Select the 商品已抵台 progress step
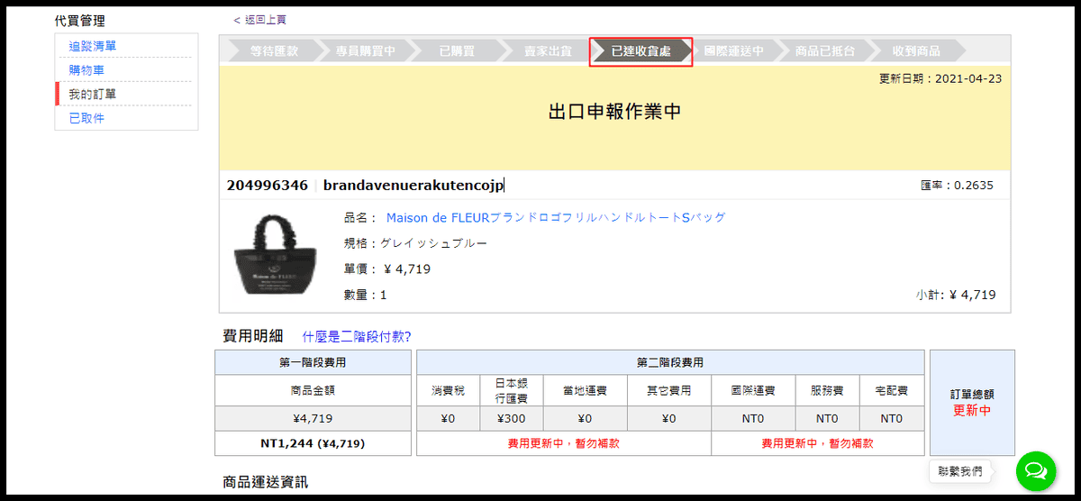Viewport: 1081px width, 501px height. 824,51
